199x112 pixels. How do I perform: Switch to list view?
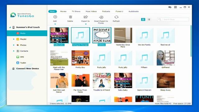(149, 19)
